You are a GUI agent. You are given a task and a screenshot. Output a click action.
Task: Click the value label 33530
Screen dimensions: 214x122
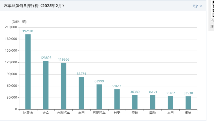(188, 93)
